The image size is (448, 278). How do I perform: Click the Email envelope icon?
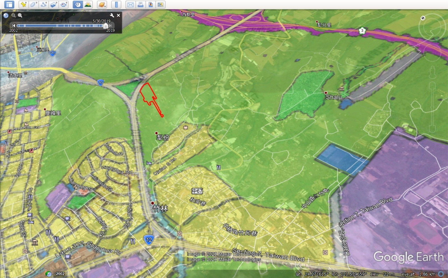(x=130, y=4)
